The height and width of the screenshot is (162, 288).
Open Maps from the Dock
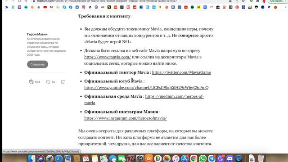[104, 158]
